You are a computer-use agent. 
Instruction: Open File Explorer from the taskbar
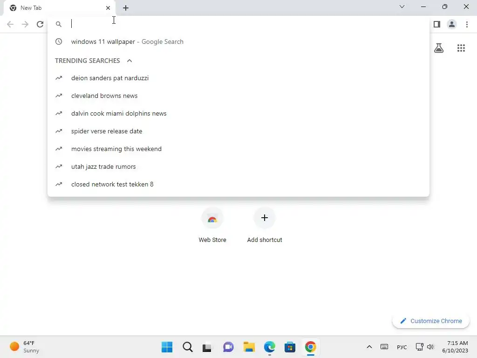(249, 347)
